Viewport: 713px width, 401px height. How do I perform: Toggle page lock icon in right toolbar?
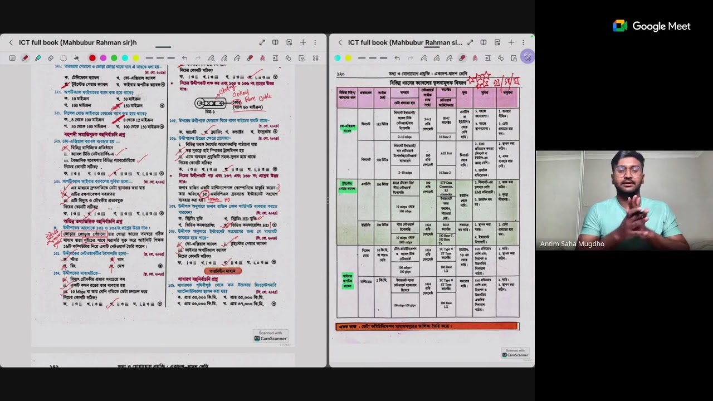coord(514,58)
